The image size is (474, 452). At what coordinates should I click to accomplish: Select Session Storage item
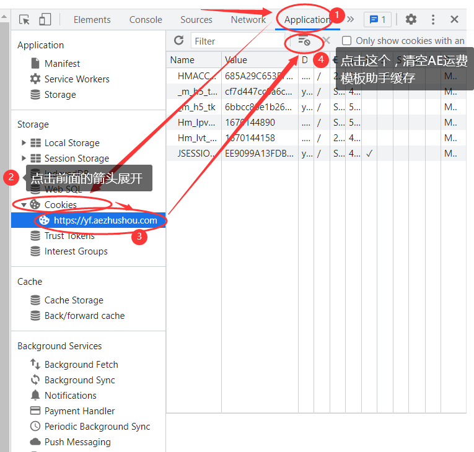(77, 158)
